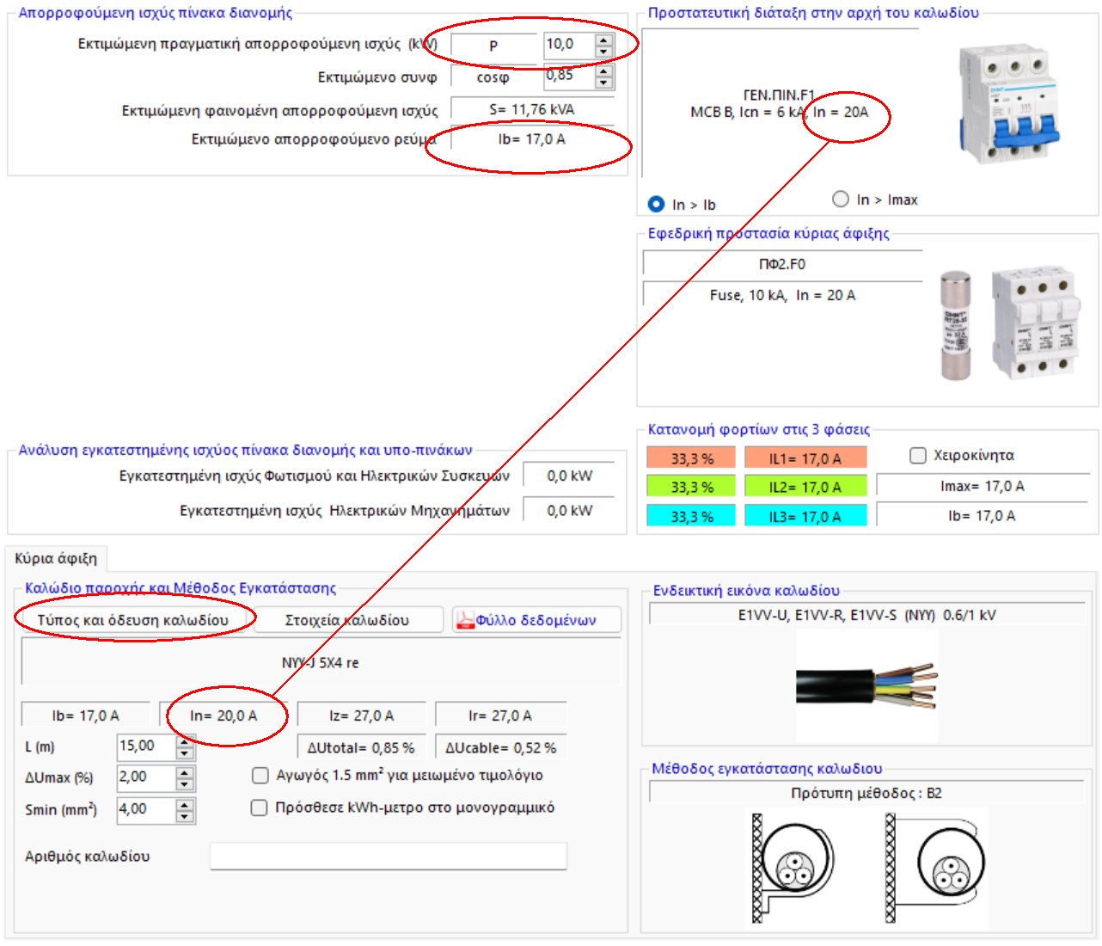1102x946 pixels.
Task: Check Πρόσθεσε kWh-μετρο στο μονογραμμικό
Action: pyautogui.click(x=259, y=808)
